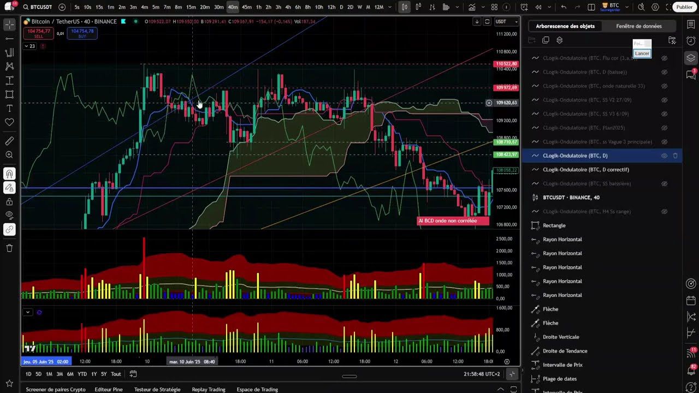Open the object tree reorder arrows icon

coord(559,40)
